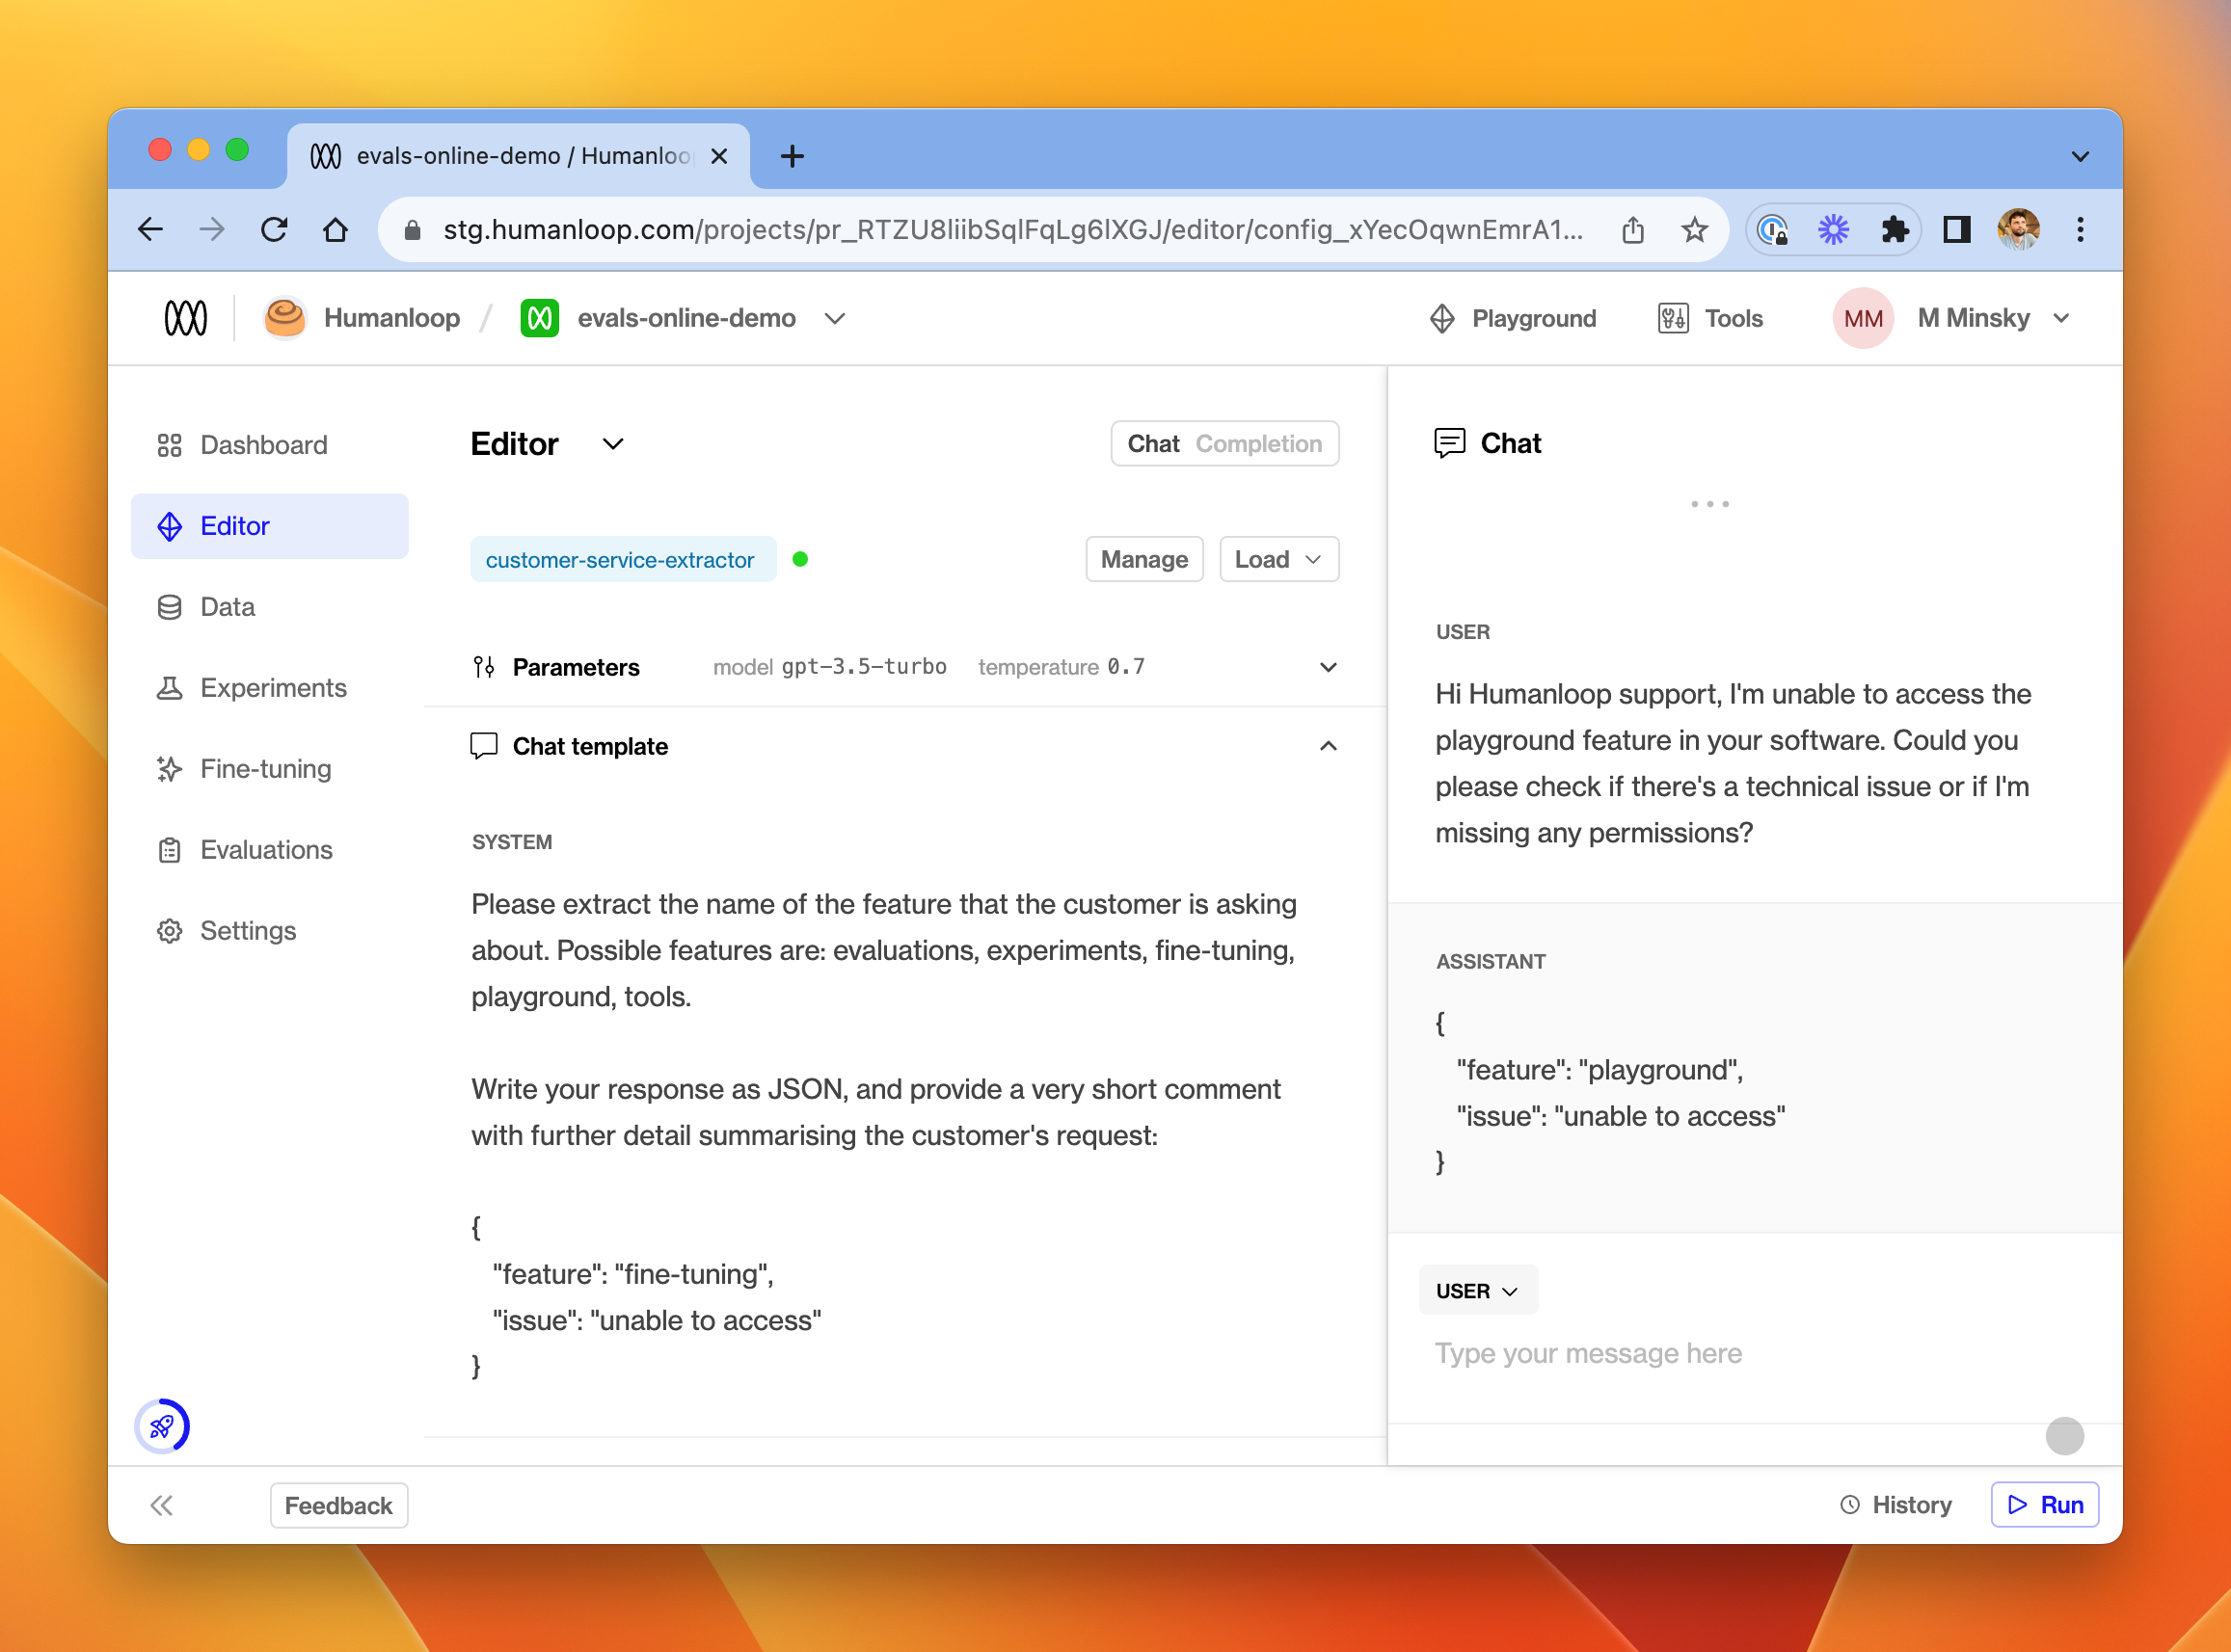Image resolution: width=2231 pixels, height=1652 pixels.
Task: Open the Load dropdown
Action: point(1277,559)
